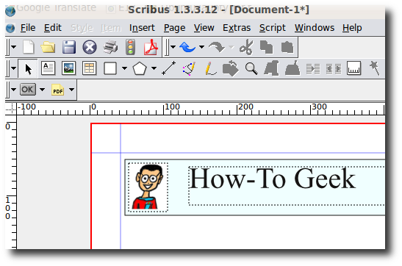Select the geek cartoon image frame

pos(148,187)
